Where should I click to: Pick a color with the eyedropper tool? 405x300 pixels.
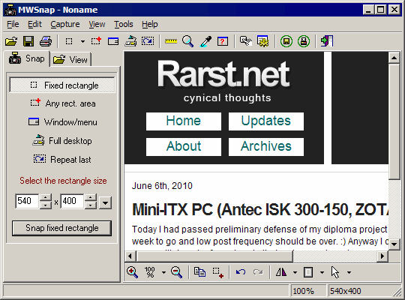205,41
